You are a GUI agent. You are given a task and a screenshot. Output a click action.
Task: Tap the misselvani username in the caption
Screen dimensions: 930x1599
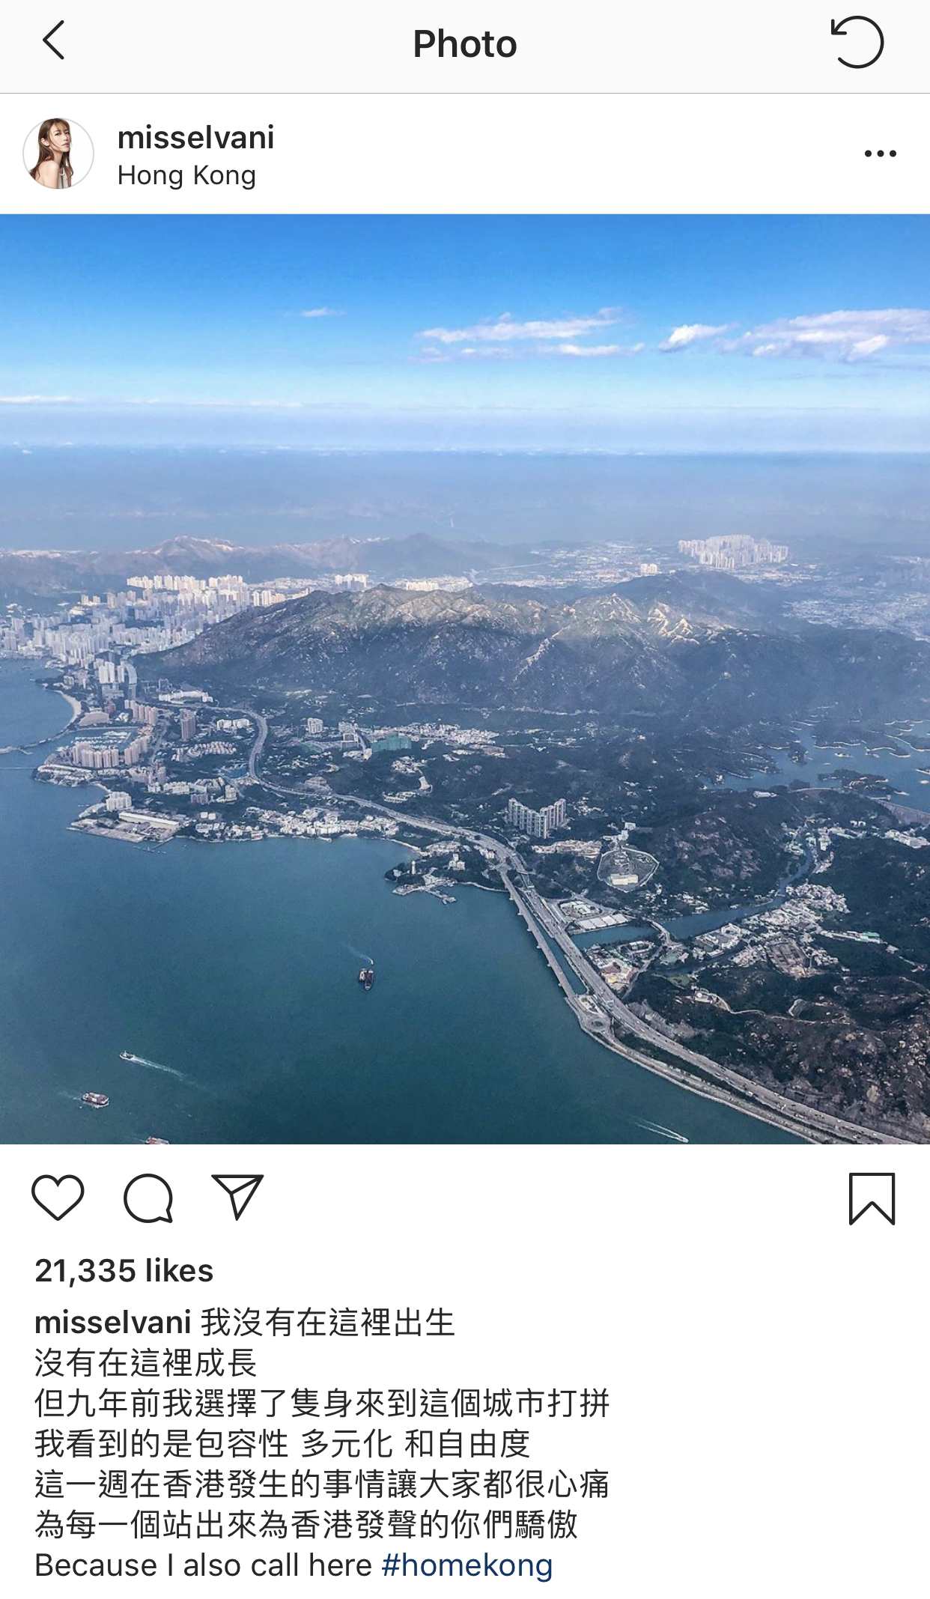pos(113,1323)
